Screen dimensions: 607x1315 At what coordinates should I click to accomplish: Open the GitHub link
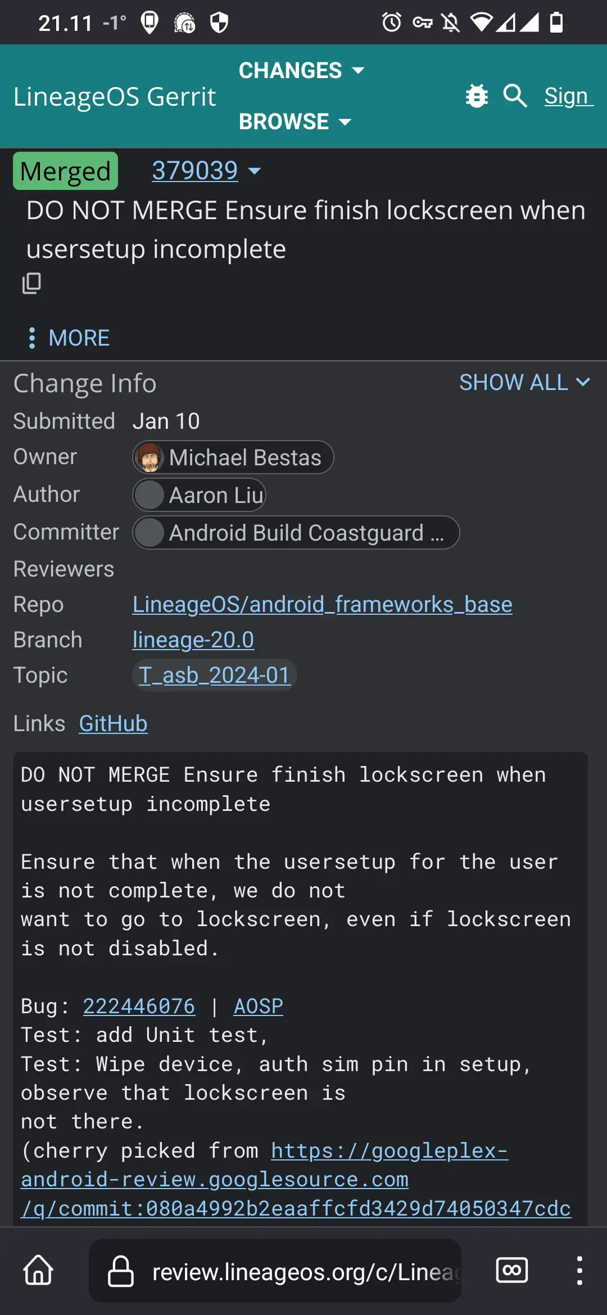click(113, 724)
